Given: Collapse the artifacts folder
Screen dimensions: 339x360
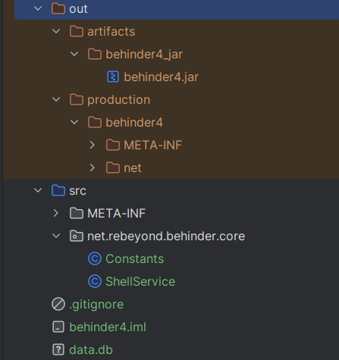Looking at the screenshot, I should click(56, 31).
